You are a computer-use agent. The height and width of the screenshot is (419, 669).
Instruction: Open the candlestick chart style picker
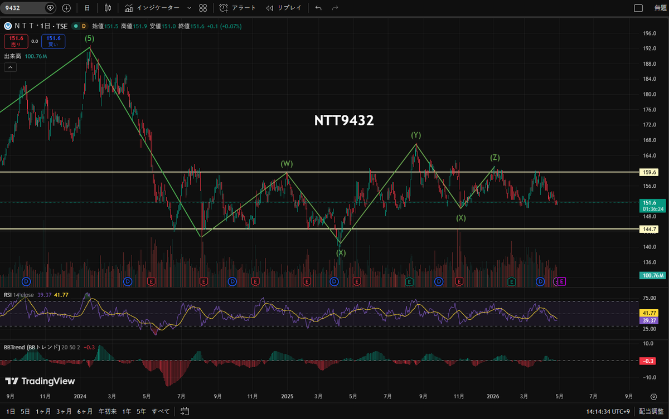pos(108,8)
